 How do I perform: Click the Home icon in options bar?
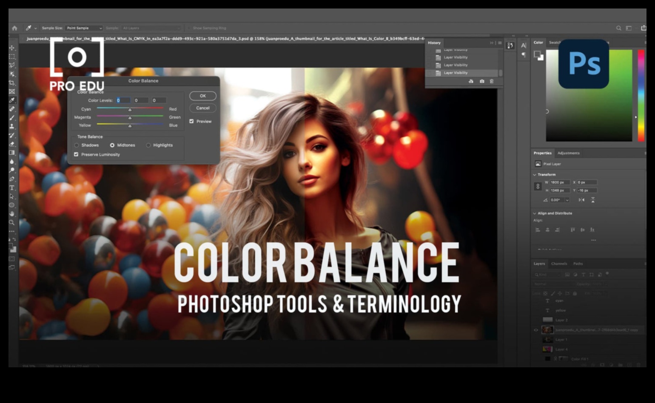(x=14, y=28)
